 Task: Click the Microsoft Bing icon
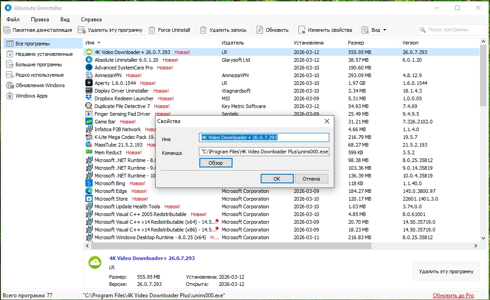click(x=89, y=183)
